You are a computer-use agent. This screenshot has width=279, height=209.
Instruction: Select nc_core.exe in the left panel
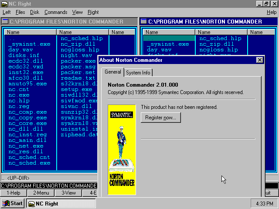tap(27, 123)
